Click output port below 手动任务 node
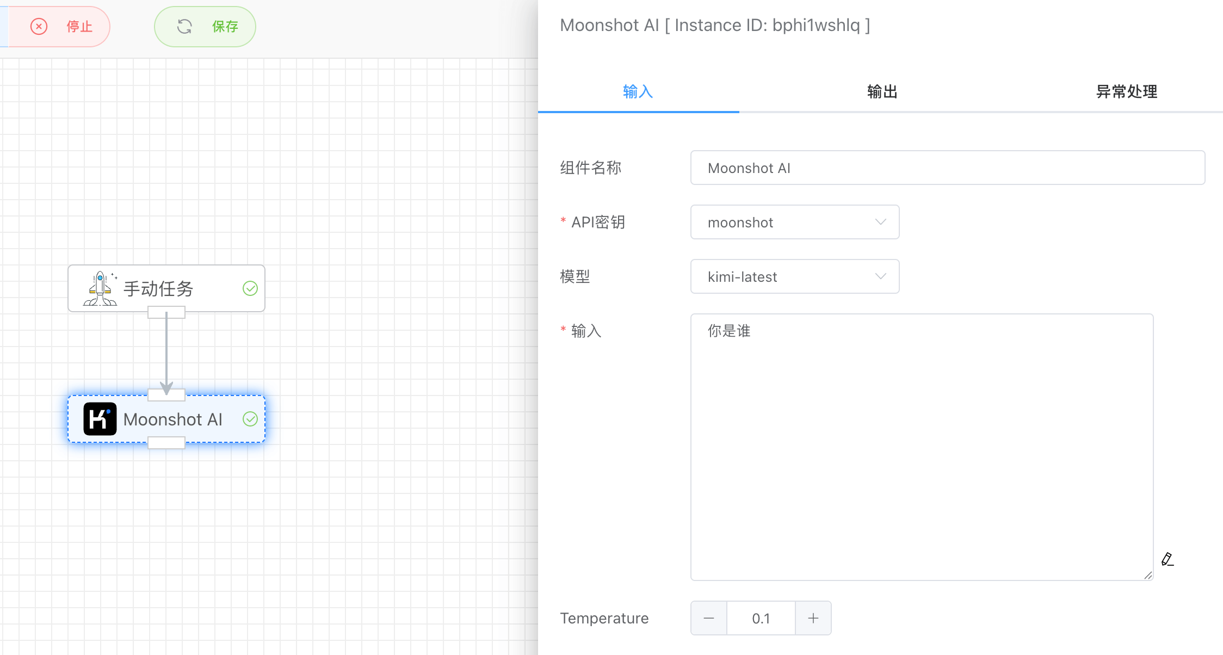The image size is (1223, 655). pos(166,312)
